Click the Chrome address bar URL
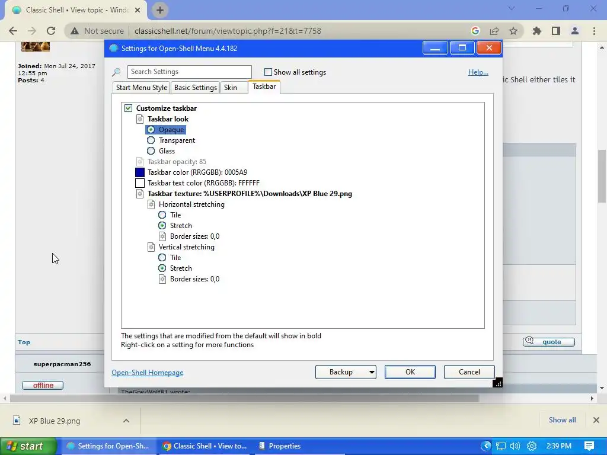Screen dimensions: 607x455 pyautogui.click(x=228, y=31)
